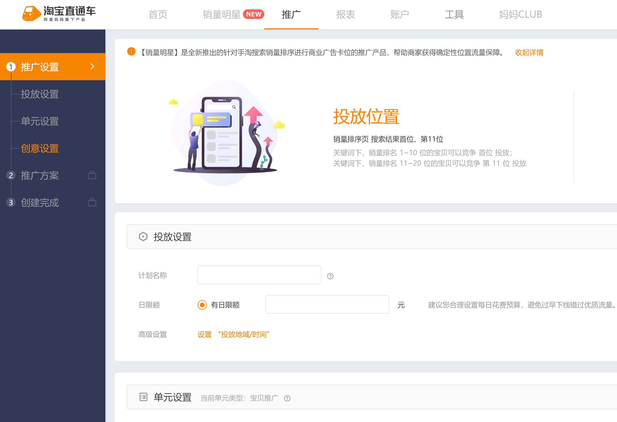Click the lock icon next to 创建完成
Image resolution: width=617 pixels, height=422 pixels.
92,202
